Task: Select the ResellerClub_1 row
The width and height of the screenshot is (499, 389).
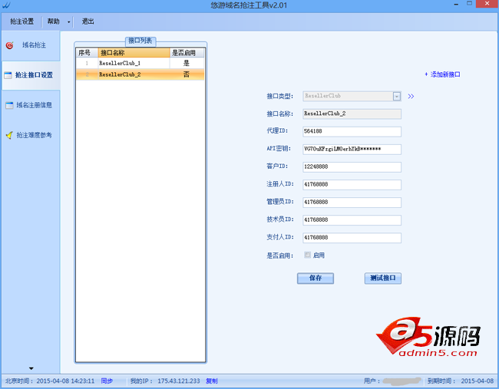Action: 140,63
